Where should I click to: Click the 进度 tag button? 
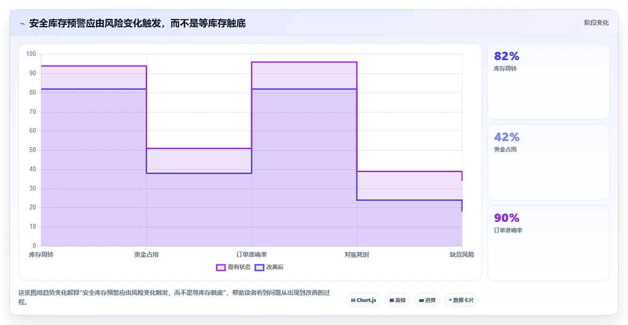[x=427, y=300]
